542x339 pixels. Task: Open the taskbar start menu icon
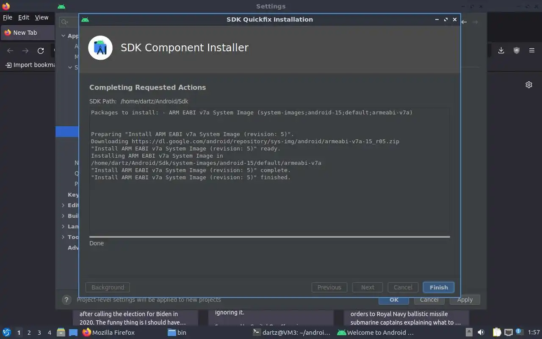tap(7, 333)
